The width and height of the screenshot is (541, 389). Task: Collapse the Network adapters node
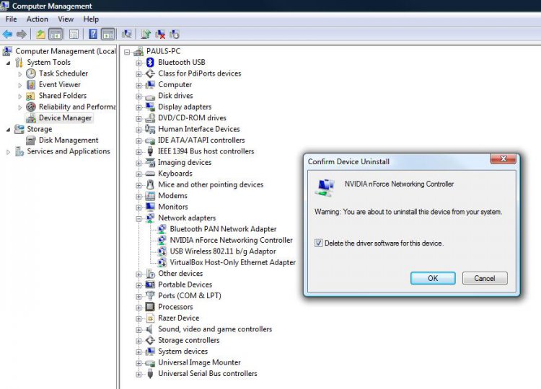tap(138, 218)
